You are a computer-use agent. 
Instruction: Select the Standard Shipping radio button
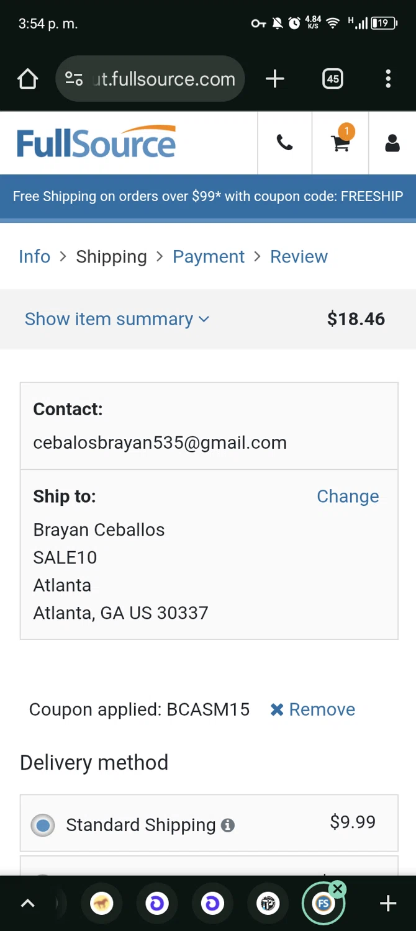[x=43, y=825]
